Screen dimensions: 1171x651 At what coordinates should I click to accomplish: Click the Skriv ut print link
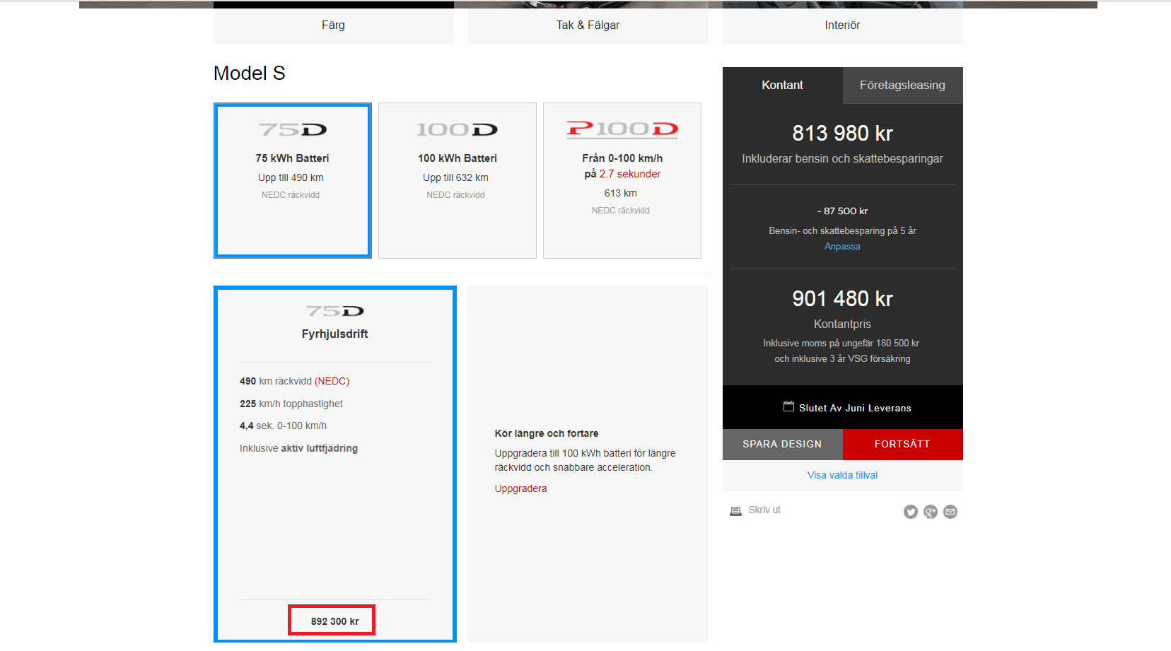[764, 510]
